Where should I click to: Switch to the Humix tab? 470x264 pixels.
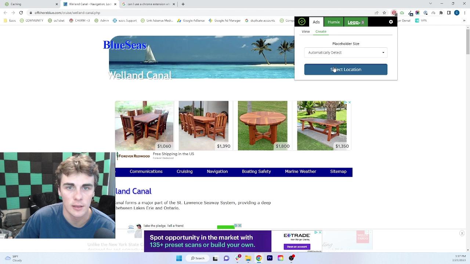[333, 22]
